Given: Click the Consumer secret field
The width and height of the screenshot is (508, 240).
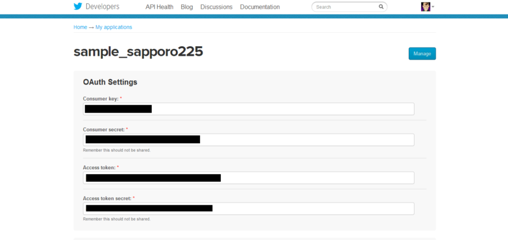Looking at the screenshot, I should tap(248, 139).
